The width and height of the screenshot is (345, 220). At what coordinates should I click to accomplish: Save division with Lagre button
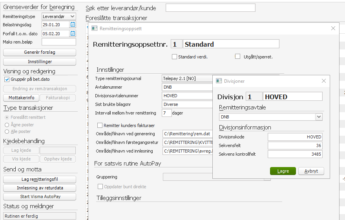(x=283, y=171)
